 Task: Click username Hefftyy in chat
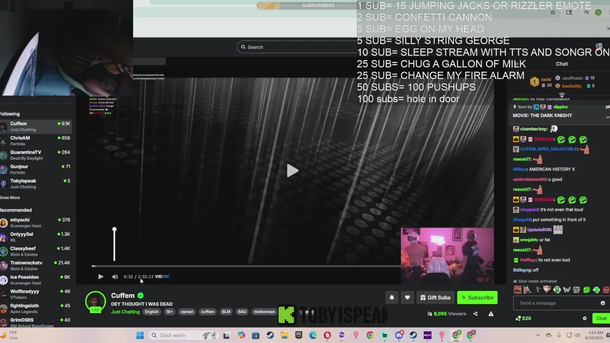click(528, 260)
